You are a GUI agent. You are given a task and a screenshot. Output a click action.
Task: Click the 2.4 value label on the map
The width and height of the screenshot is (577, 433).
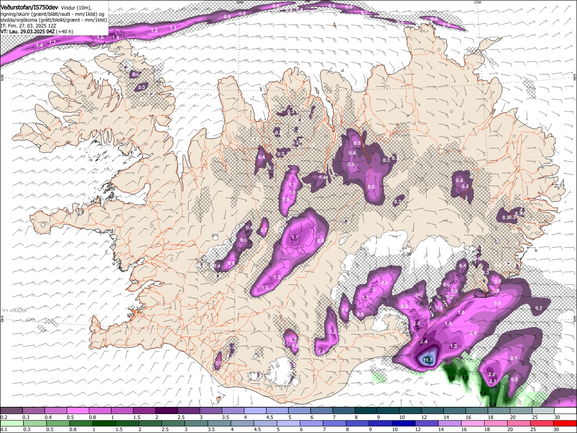(424, 341)
